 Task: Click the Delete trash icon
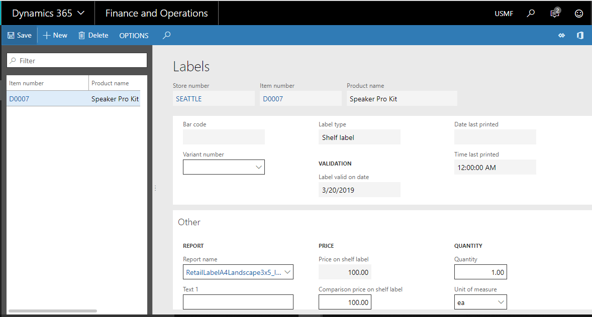click(x=81, y=36)
